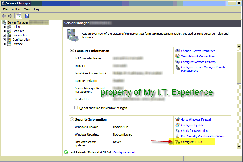Expand the Features tree node
Viewport: 243px width, 162px height.
click(x=4, y=31)
